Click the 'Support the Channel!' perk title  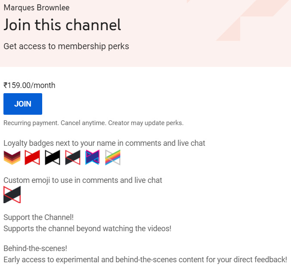pos(39,217)
